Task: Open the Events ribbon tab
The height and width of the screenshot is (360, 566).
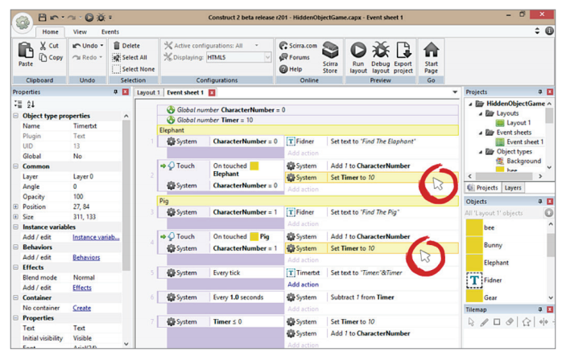Action: point(110,31)
